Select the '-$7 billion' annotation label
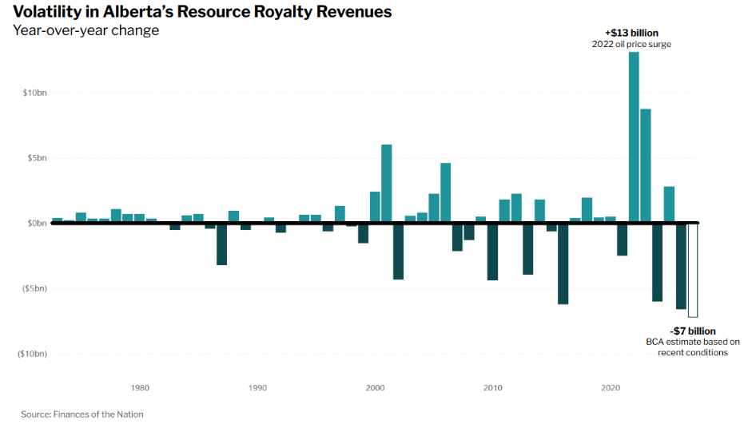 (692, 331)
